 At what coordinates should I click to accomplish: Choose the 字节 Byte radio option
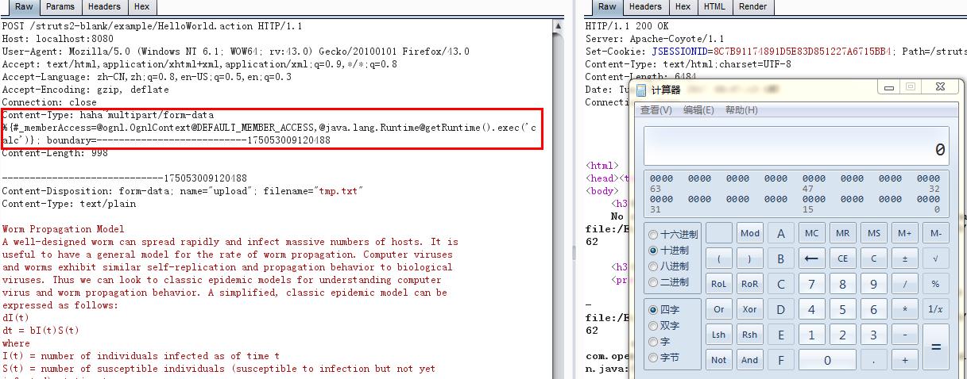(x=653, y=358)
